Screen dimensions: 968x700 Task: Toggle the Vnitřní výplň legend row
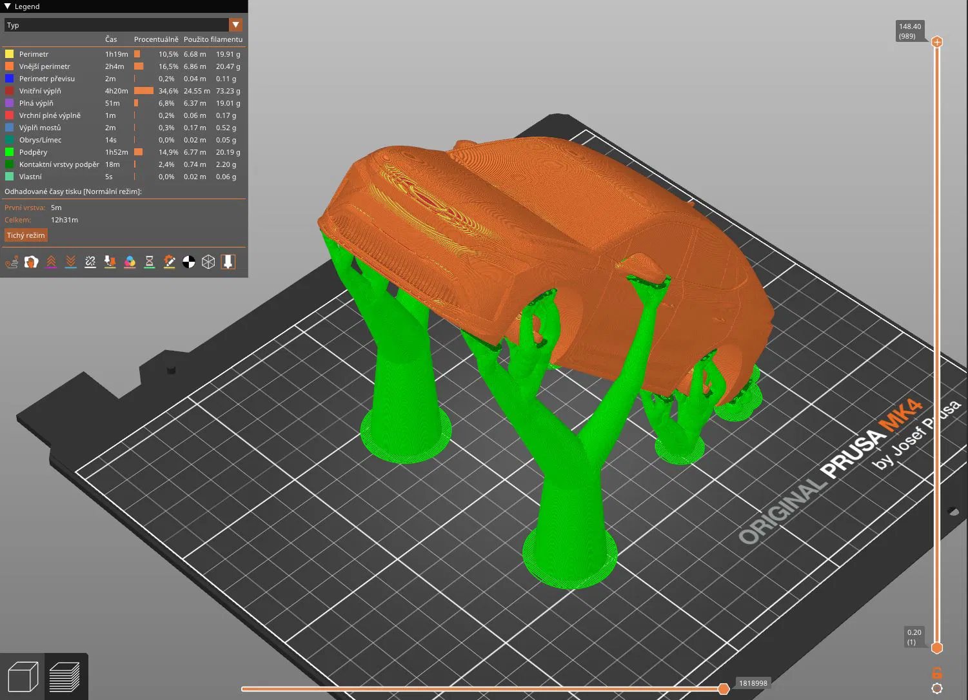click(x=123, y=91)
